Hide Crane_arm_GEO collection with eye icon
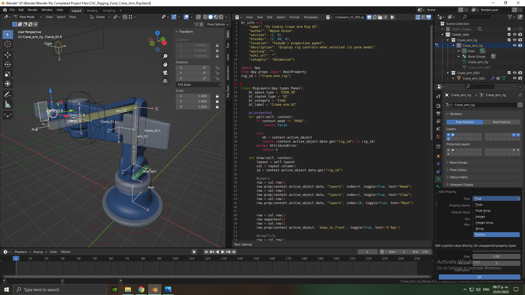This screenshot has height=295, width=525. point(514,73)
